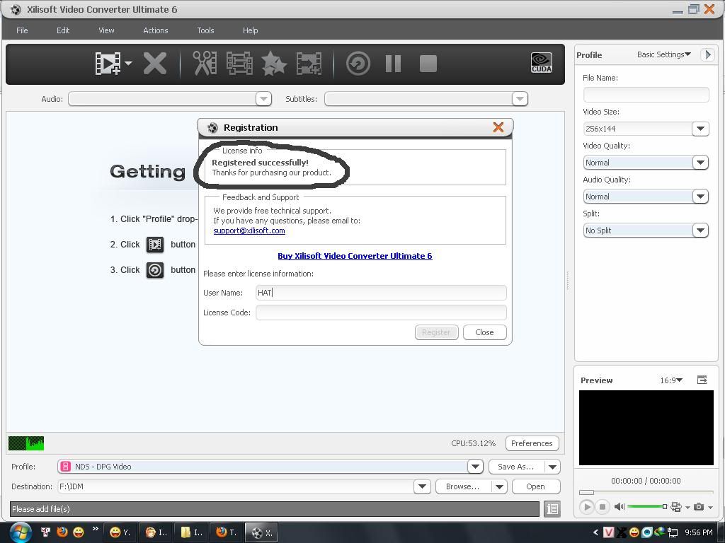The height and width of the screenshot is (543, 725).
Task: Click the Close button in Registration dialog
Action: pyautogui.click(x=484, y=332)
